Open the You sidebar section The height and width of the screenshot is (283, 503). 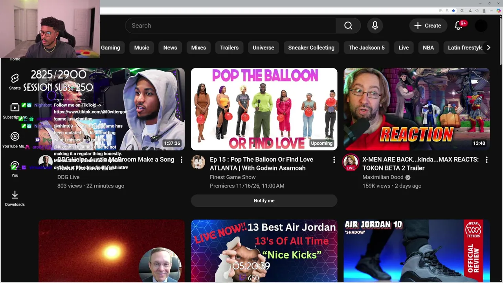(15, 169)
